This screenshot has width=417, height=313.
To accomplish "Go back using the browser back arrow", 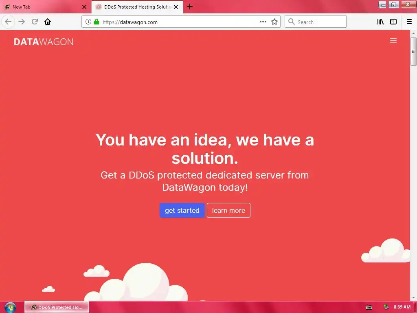I will point(8,22).
